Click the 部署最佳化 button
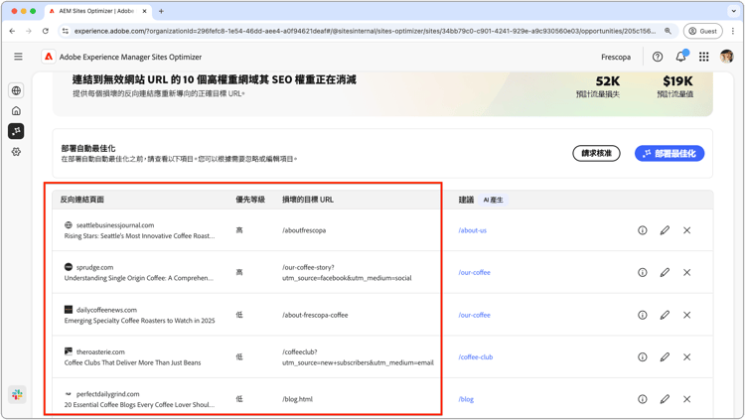This screenshot has height=420, width=745. 670,154
